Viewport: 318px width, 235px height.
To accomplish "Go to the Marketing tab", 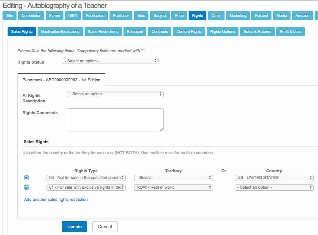I will (x=238, y=16).
